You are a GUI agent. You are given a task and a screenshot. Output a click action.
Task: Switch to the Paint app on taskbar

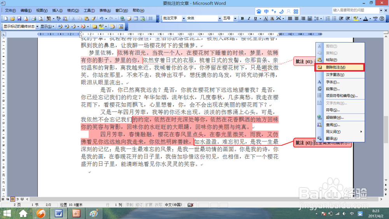coord(94,213)
